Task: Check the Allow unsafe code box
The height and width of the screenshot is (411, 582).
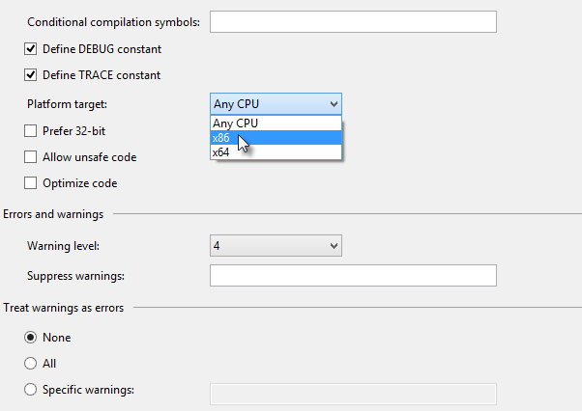Action: [31, 157]
